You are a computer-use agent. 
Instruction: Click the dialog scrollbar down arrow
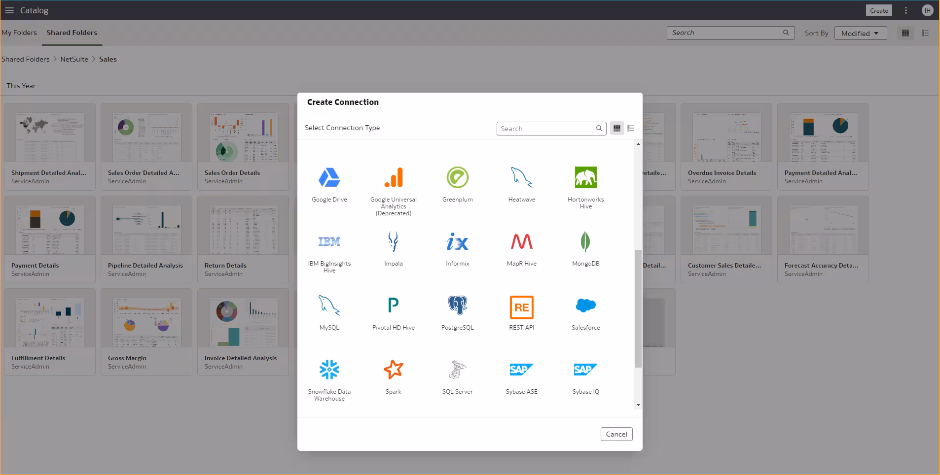pyautogui.click(x=638, y=405)
